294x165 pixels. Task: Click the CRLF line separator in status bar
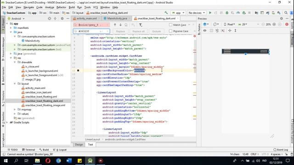point(254,154)
